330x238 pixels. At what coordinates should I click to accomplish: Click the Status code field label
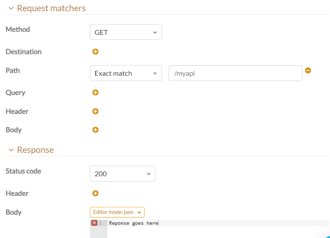click(23, 171)
